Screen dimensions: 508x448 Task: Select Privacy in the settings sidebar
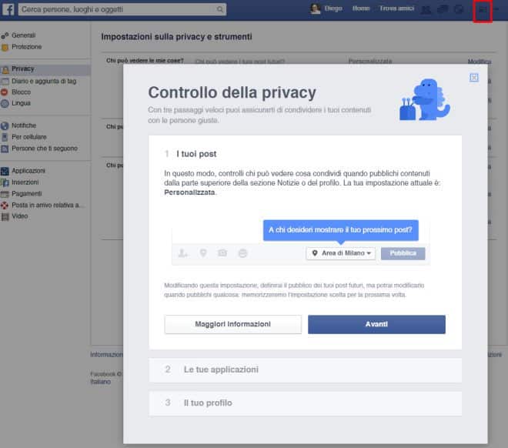23,69
